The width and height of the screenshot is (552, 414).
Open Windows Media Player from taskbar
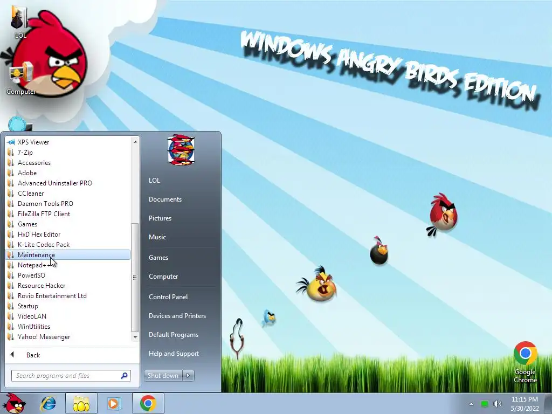114,403
